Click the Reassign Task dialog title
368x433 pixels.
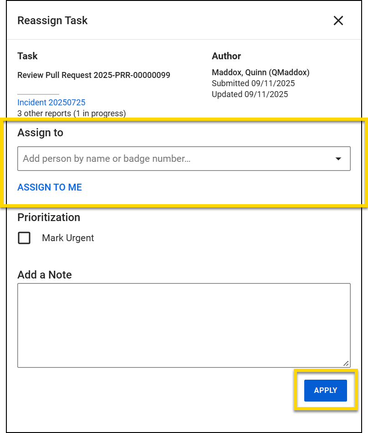pyautogui.click(x=52, y=21)
